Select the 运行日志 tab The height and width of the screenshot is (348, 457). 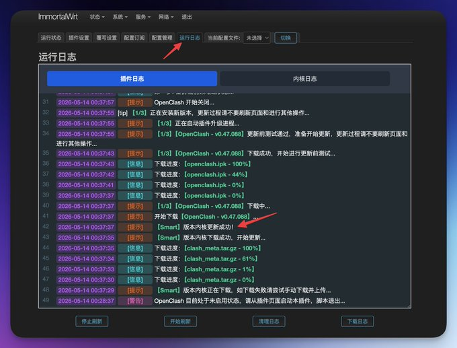(x=190, y=38)
